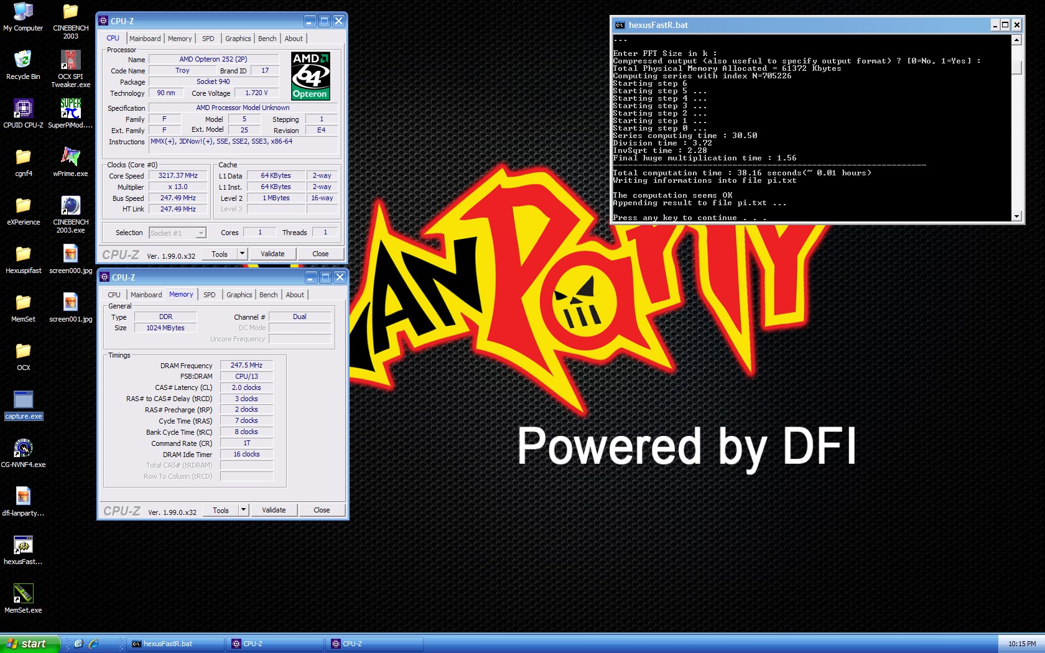Switch to SPD tab in upper CPU-Z

tap(208, 39)
